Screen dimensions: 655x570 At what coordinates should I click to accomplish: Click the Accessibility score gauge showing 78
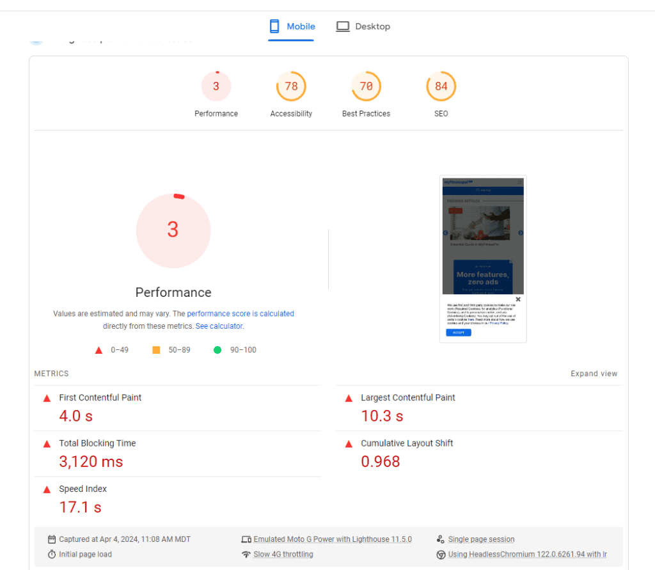pos(291,86)
